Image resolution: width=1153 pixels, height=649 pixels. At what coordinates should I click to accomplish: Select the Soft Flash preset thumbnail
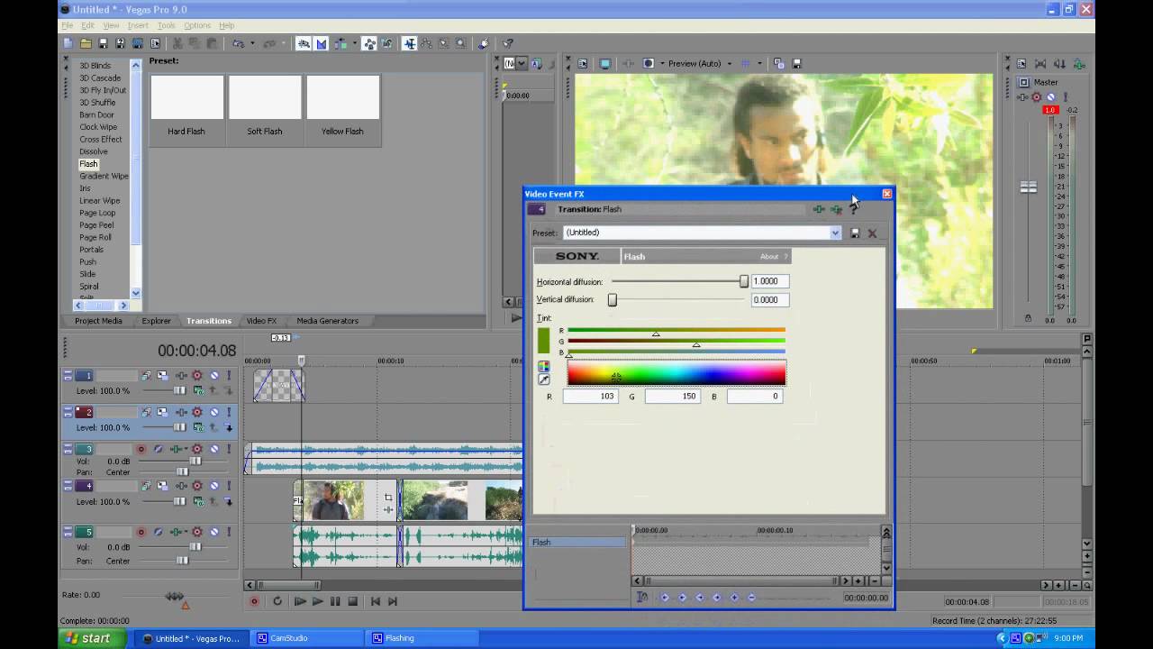point(265,98)
